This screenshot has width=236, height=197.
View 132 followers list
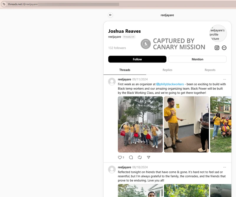pos(117,48)
